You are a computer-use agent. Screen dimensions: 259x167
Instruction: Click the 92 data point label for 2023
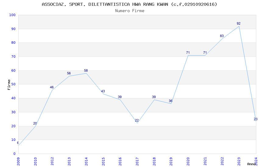(x=238, y=23)
